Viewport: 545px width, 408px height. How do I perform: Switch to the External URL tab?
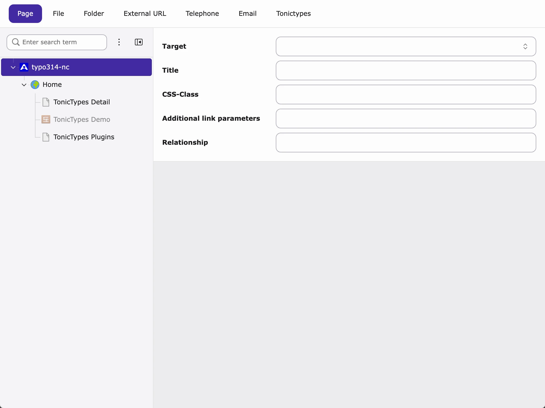tap(145, 14)
